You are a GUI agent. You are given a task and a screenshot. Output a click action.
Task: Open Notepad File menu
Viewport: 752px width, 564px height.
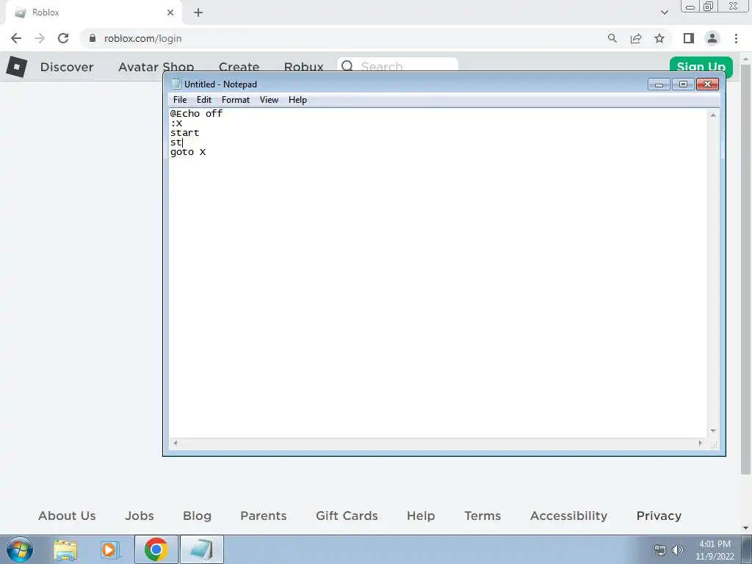(180, 100)
